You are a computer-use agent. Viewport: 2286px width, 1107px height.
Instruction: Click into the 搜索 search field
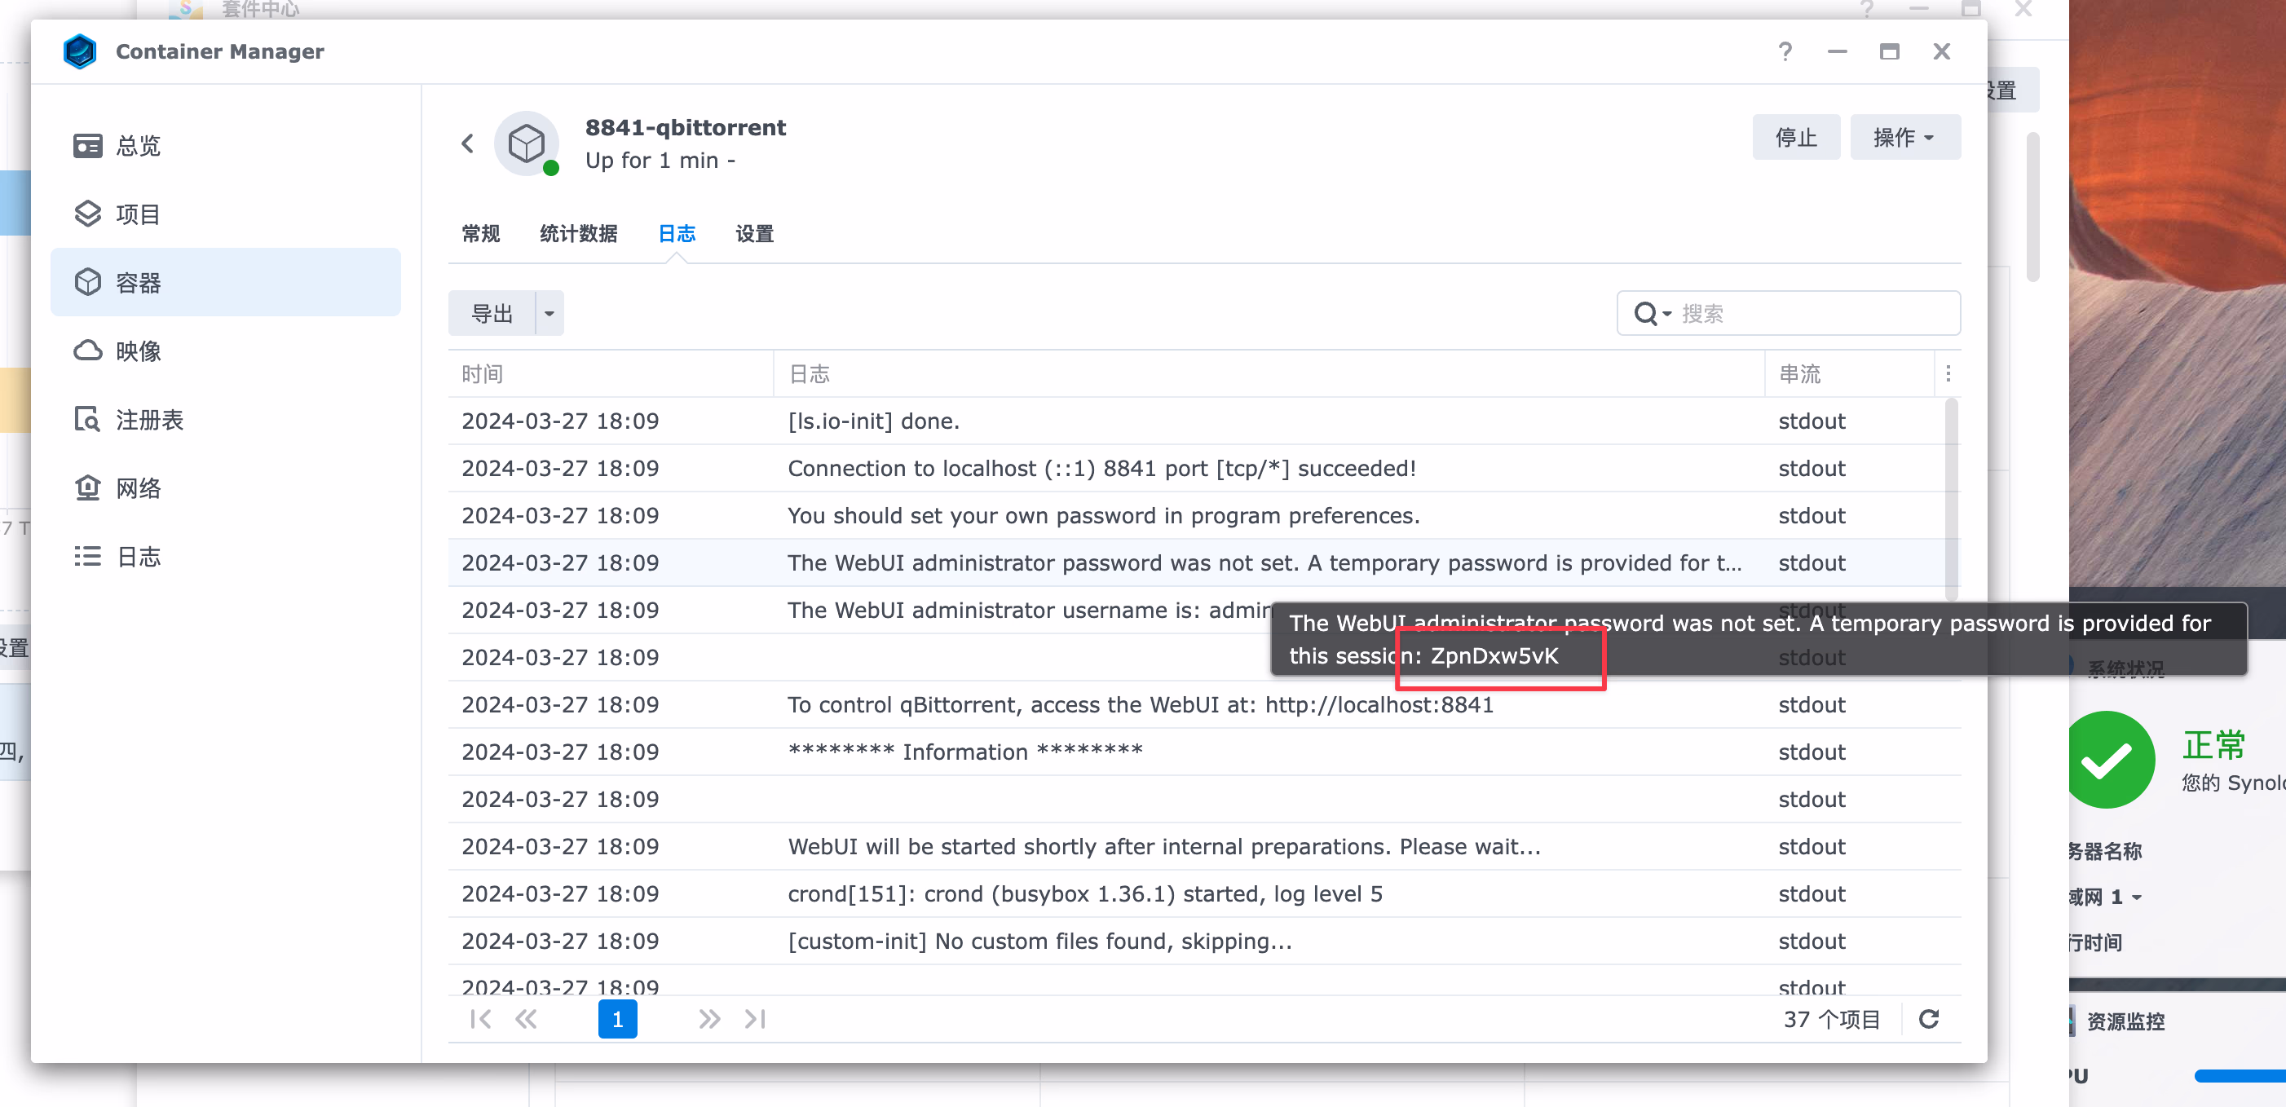[1811, 313]
